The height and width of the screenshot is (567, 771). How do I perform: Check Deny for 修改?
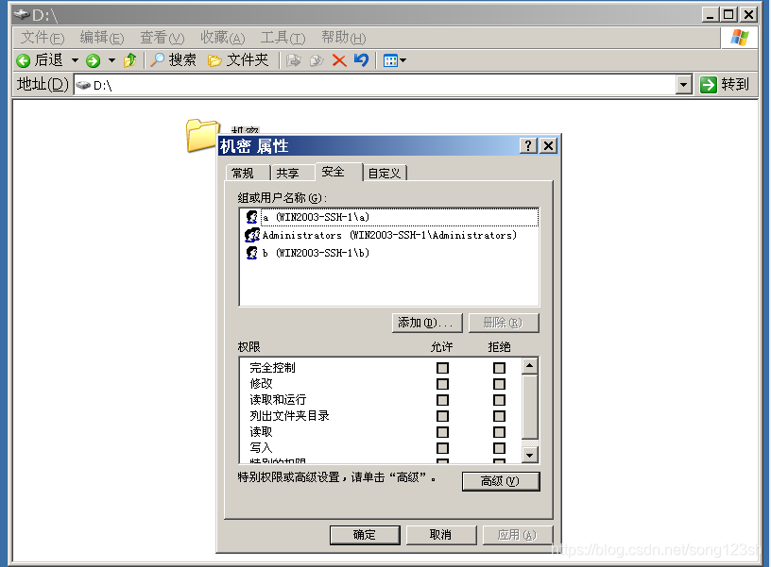pos(499,384)
